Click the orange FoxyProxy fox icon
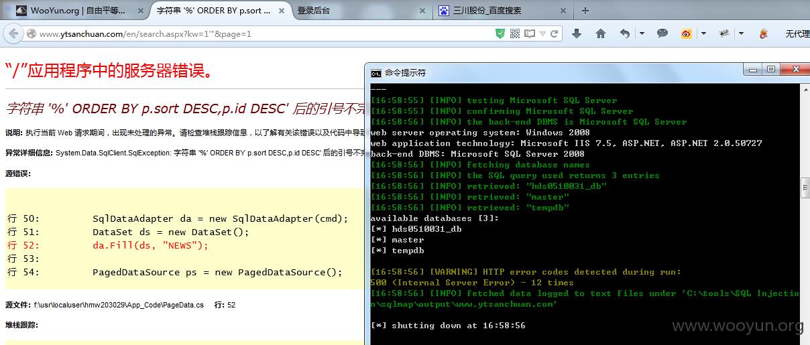The width and height of the screenshot is (810, 345). pos(763,33)
